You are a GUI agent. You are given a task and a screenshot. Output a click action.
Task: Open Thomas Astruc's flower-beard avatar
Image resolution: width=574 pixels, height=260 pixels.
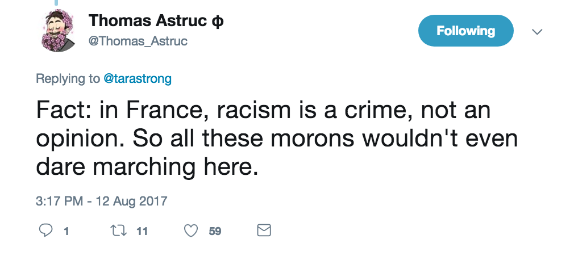click(57, 30)
